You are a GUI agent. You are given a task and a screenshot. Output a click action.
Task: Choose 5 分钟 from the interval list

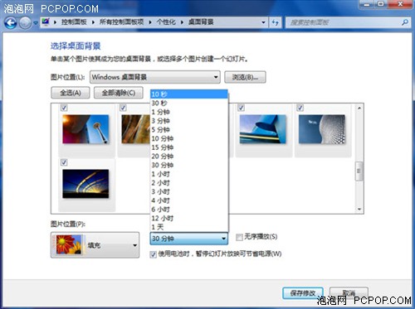pyautogui.click(x=189, y=129)
